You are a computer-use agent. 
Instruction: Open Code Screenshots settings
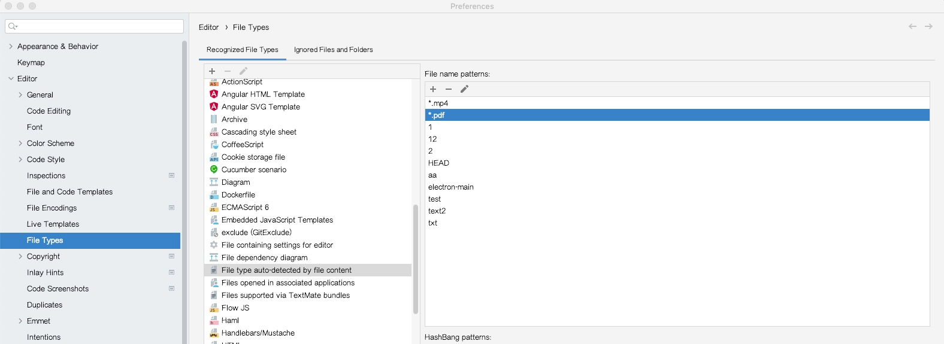pyautogui.click(x=58, y=288)
